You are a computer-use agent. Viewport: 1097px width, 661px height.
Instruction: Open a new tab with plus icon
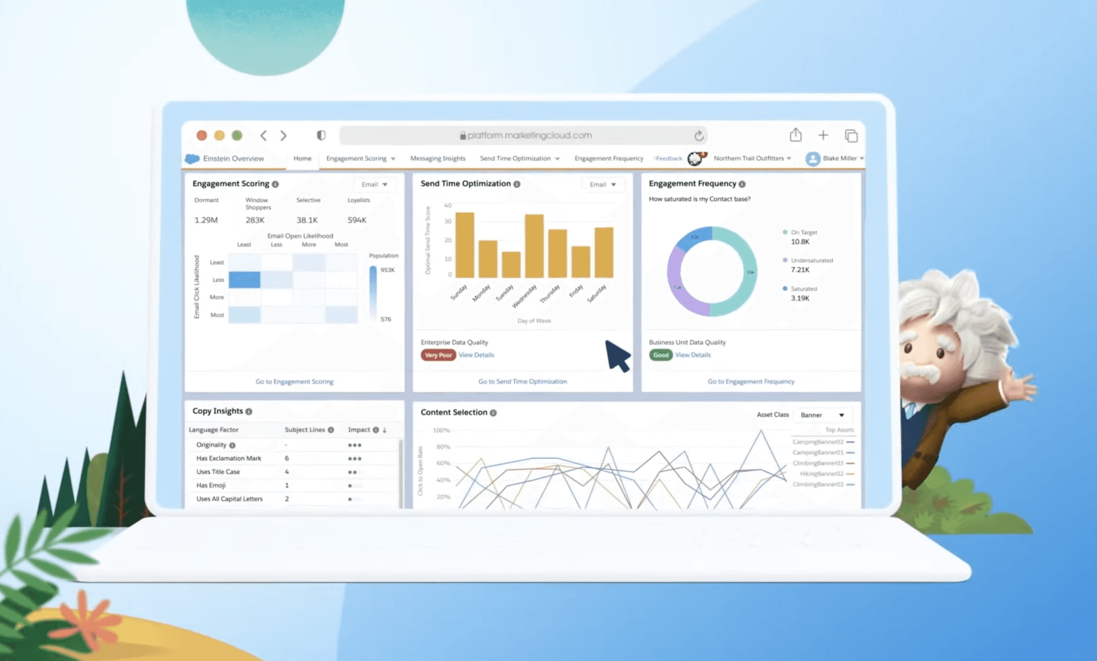(x=823, y=135)
